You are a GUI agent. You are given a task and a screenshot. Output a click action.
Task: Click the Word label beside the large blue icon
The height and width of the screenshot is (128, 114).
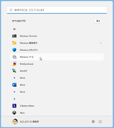[x=22, y=85]
